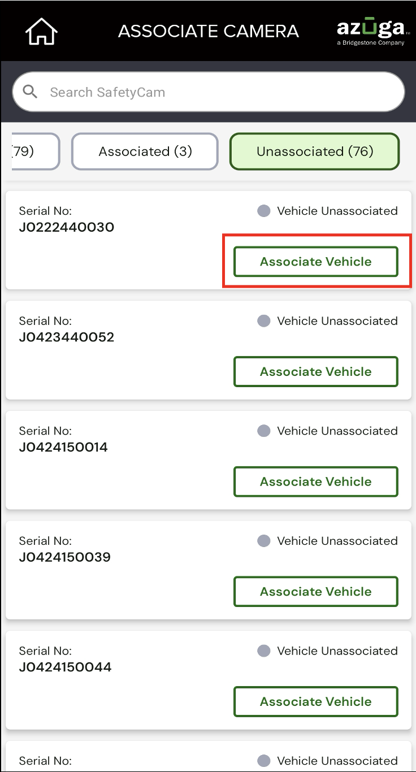The image size is (416, 772).
Task: Associate Vehicle for camera J0423440052
Action: pos(316,372)
